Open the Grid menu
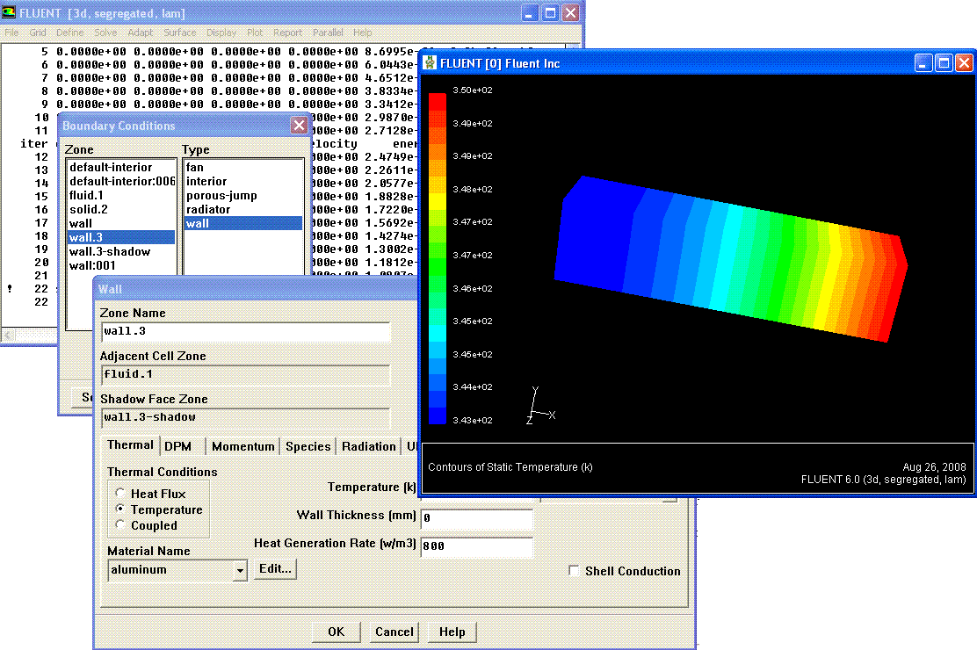The height and width of the screenshot is (650, 977). tap(38, 32)
